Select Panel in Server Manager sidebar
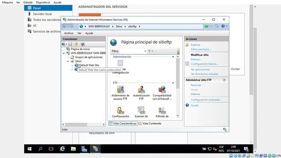Viewport: 281px width, 158px height. pos(48,8)
